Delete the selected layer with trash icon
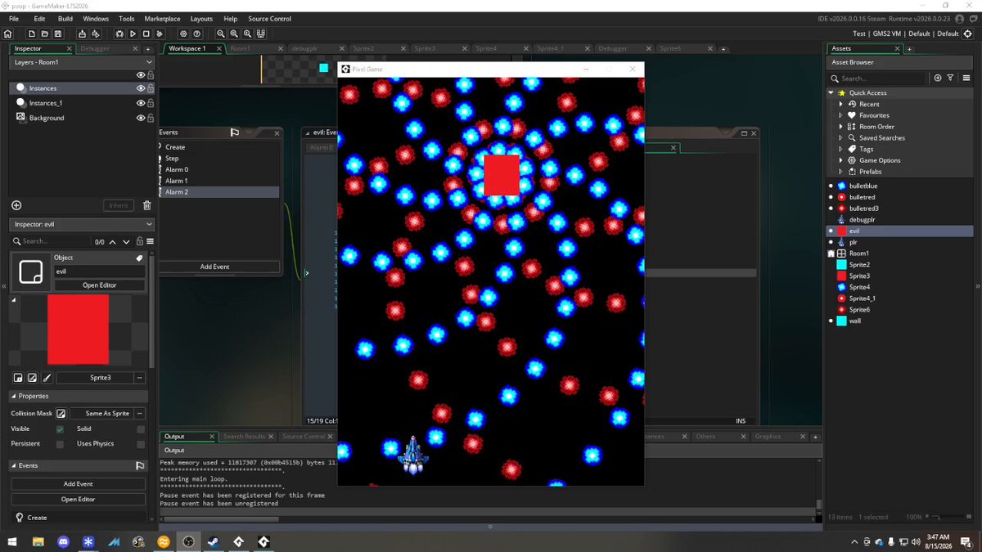This screenshot has height=552, width=982. point(146,205)
